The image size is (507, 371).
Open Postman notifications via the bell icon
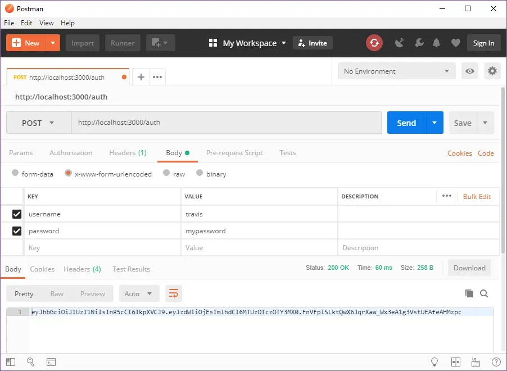pyautogui.click(x=436, y=42)
